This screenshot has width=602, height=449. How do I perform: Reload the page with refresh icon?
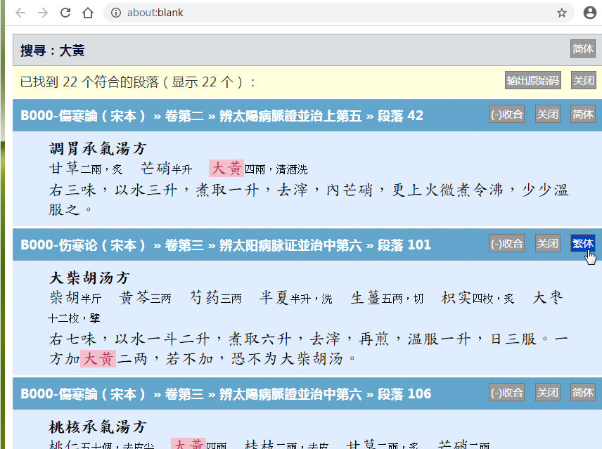click(x=65, y=13)
